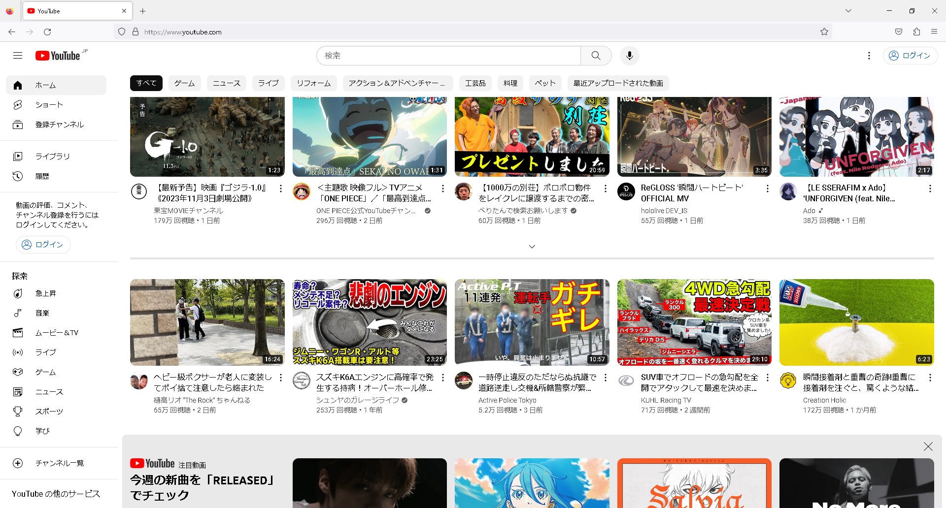Close the RELEASED promo banner

click(928, 446)
